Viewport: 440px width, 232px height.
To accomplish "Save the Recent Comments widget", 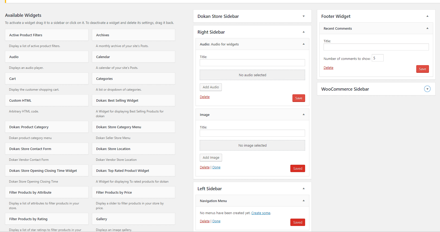I will point(422,69).
